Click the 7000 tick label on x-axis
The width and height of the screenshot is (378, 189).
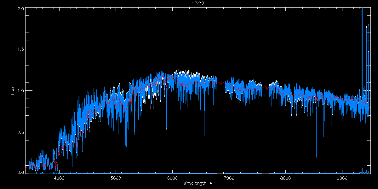click(229, 177)
